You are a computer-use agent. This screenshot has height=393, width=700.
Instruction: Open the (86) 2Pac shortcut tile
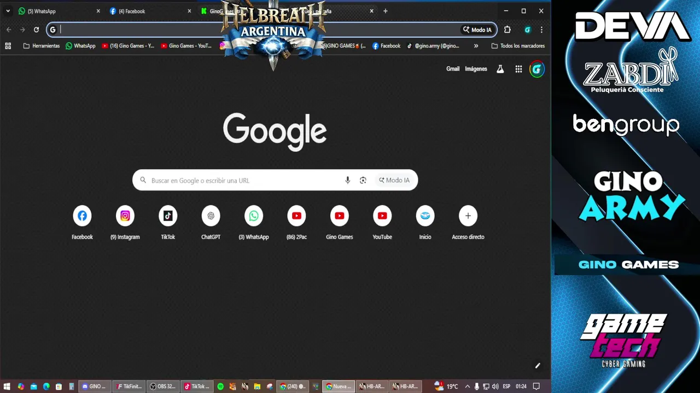(x=296, y=223)
